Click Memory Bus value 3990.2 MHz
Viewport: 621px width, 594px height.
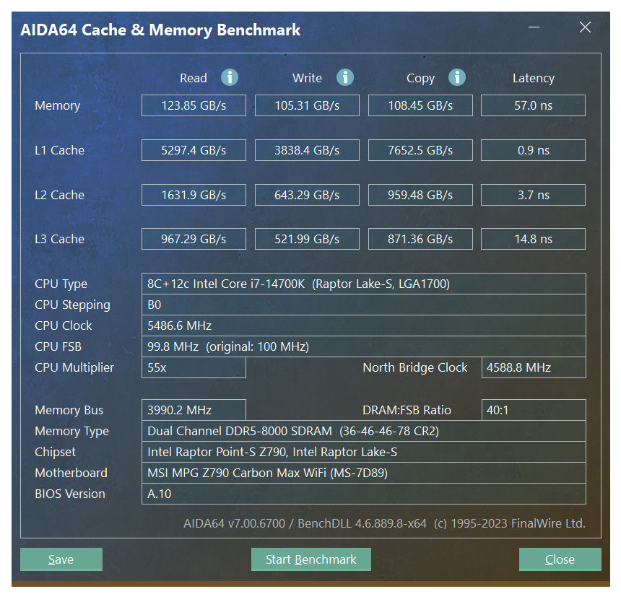click(194, 410)
